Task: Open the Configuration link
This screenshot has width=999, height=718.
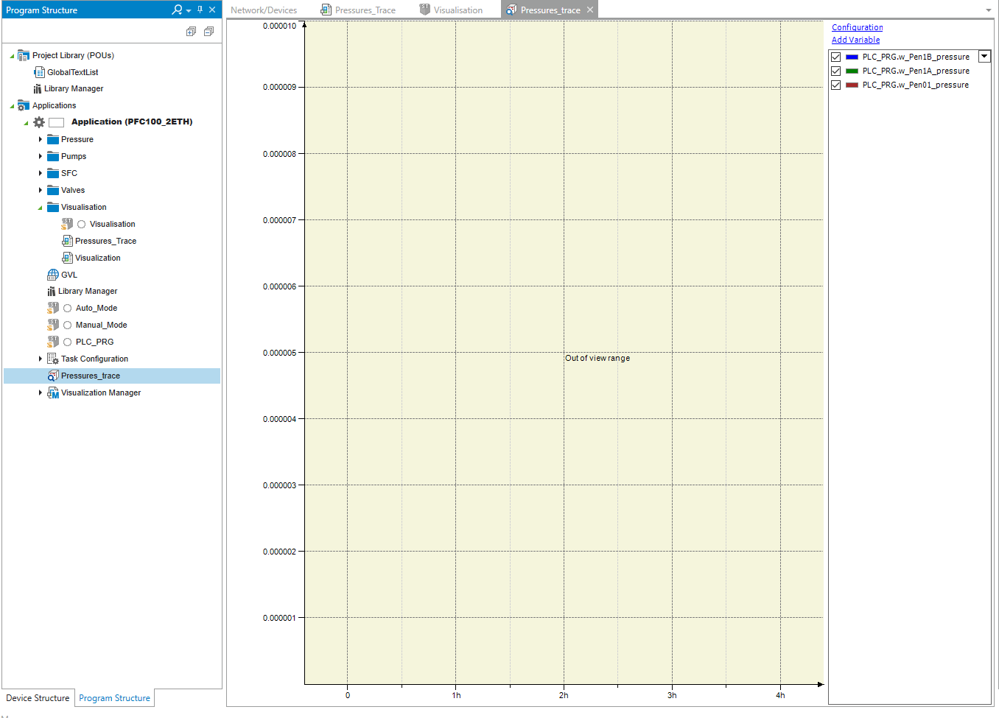Action: (x=857, y=27)
